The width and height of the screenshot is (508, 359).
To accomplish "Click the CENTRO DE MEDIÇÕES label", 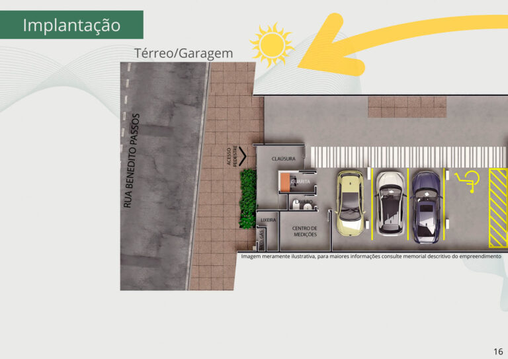I will click(x=304, y=231).
